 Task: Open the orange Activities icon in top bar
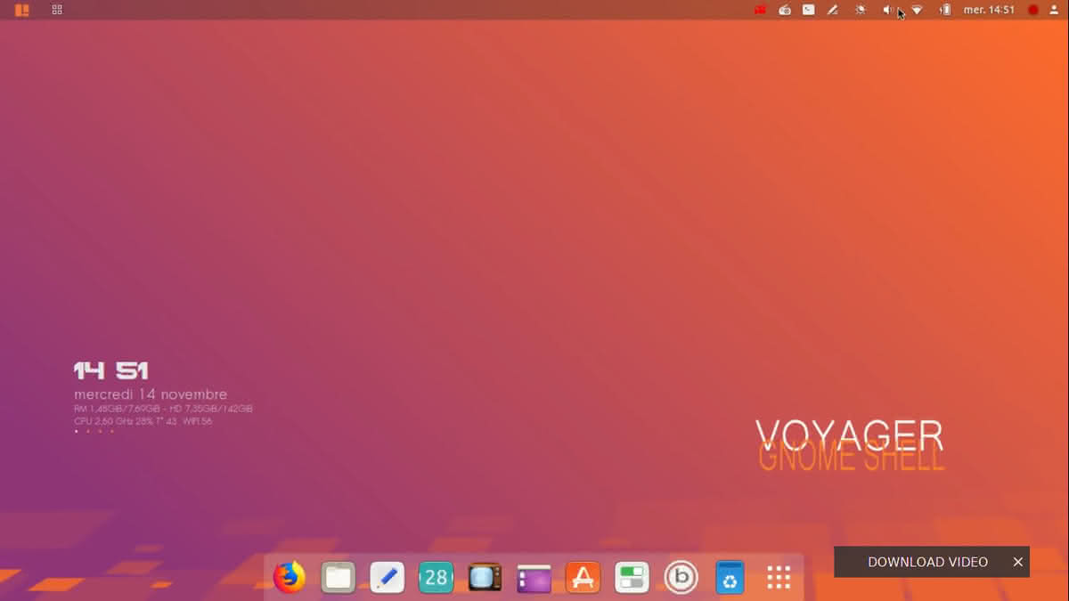pos(22,10)
